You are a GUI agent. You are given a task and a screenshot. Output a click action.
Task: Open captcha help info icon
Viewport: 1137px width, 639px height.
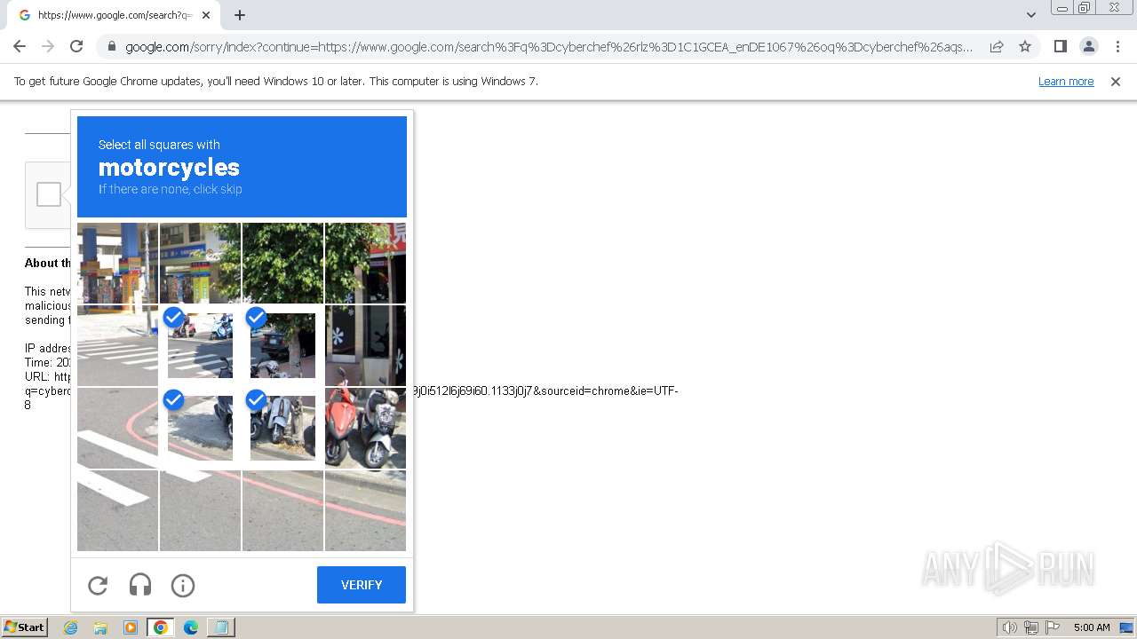[183, 586]
